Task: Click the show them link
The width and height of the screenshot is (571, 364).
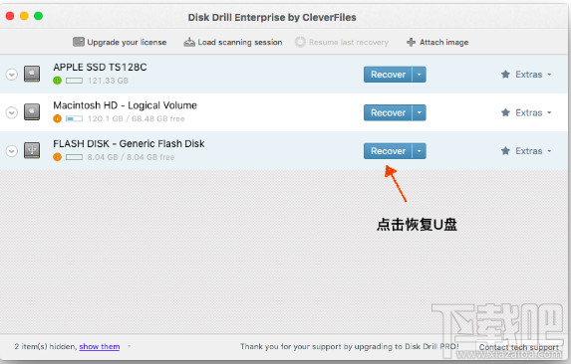Action: [x=100, y=346]
